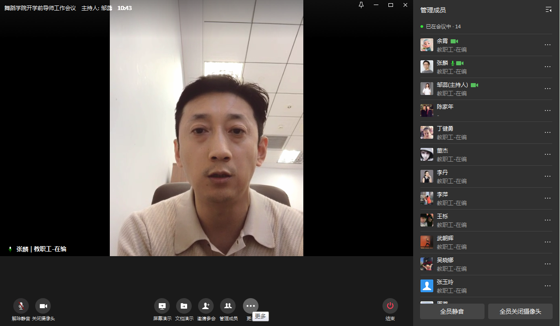Click the camera icon next to 邹蕊(主持人)
The width and height of the screenshot is (560, 326).
(x=474, y=85)
